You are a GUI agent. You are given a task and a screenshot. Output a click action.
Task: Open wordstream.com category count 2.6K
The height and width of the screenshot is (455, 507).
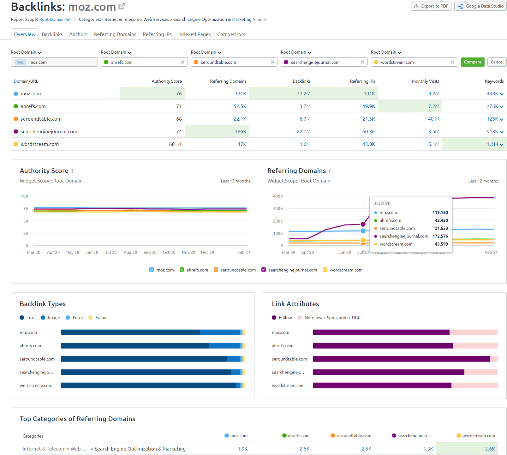[490, 449]
